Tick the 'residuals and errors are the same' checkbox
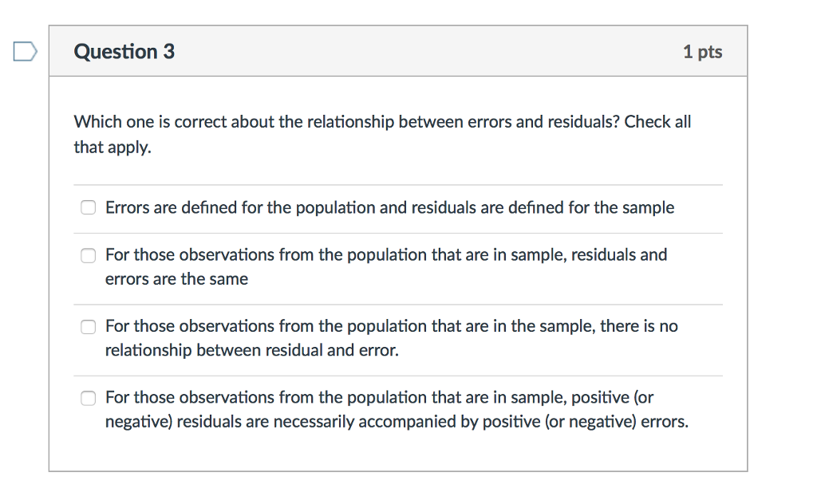This screenshot has height=504, width=817. click(x=88, y=255)
